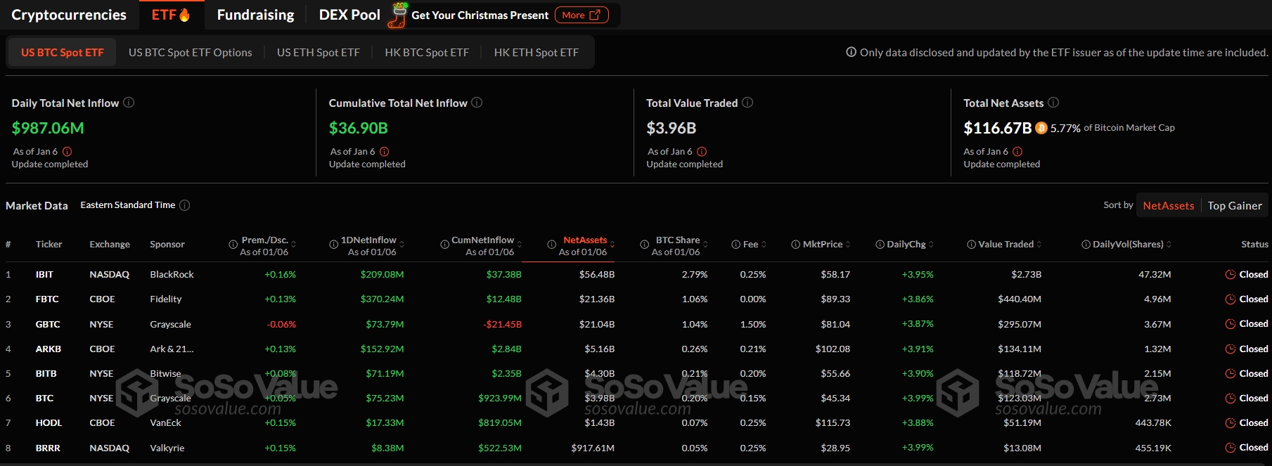Switch sorting to Top Gainer

tap(1235, 206)
